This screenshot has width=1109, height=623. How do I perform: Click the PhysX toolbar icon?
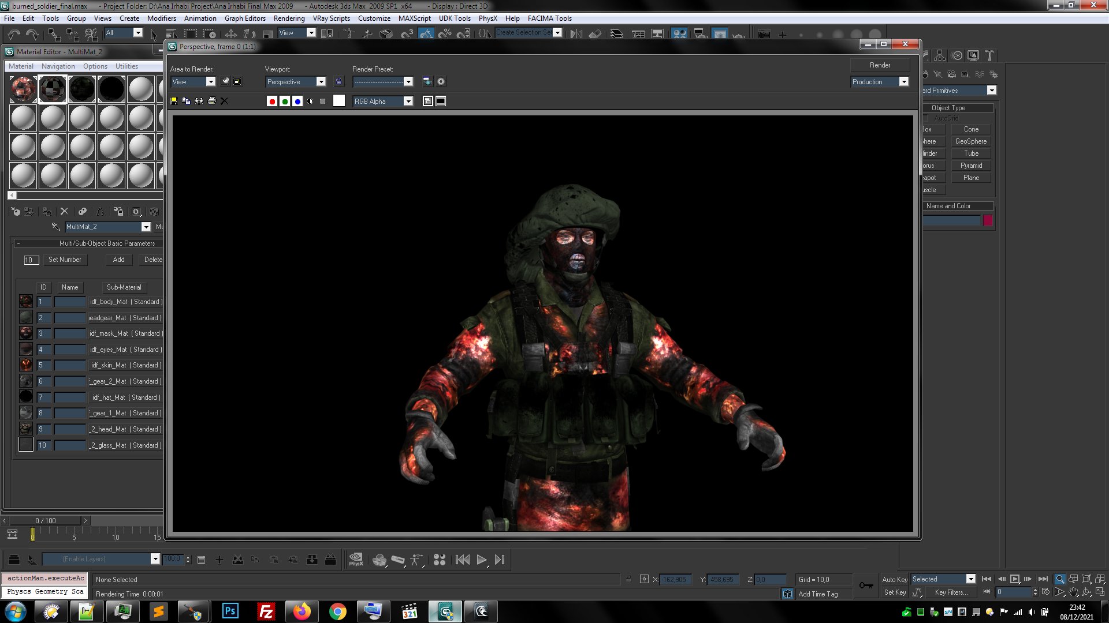pyautogui.click(x=356, y=560)
